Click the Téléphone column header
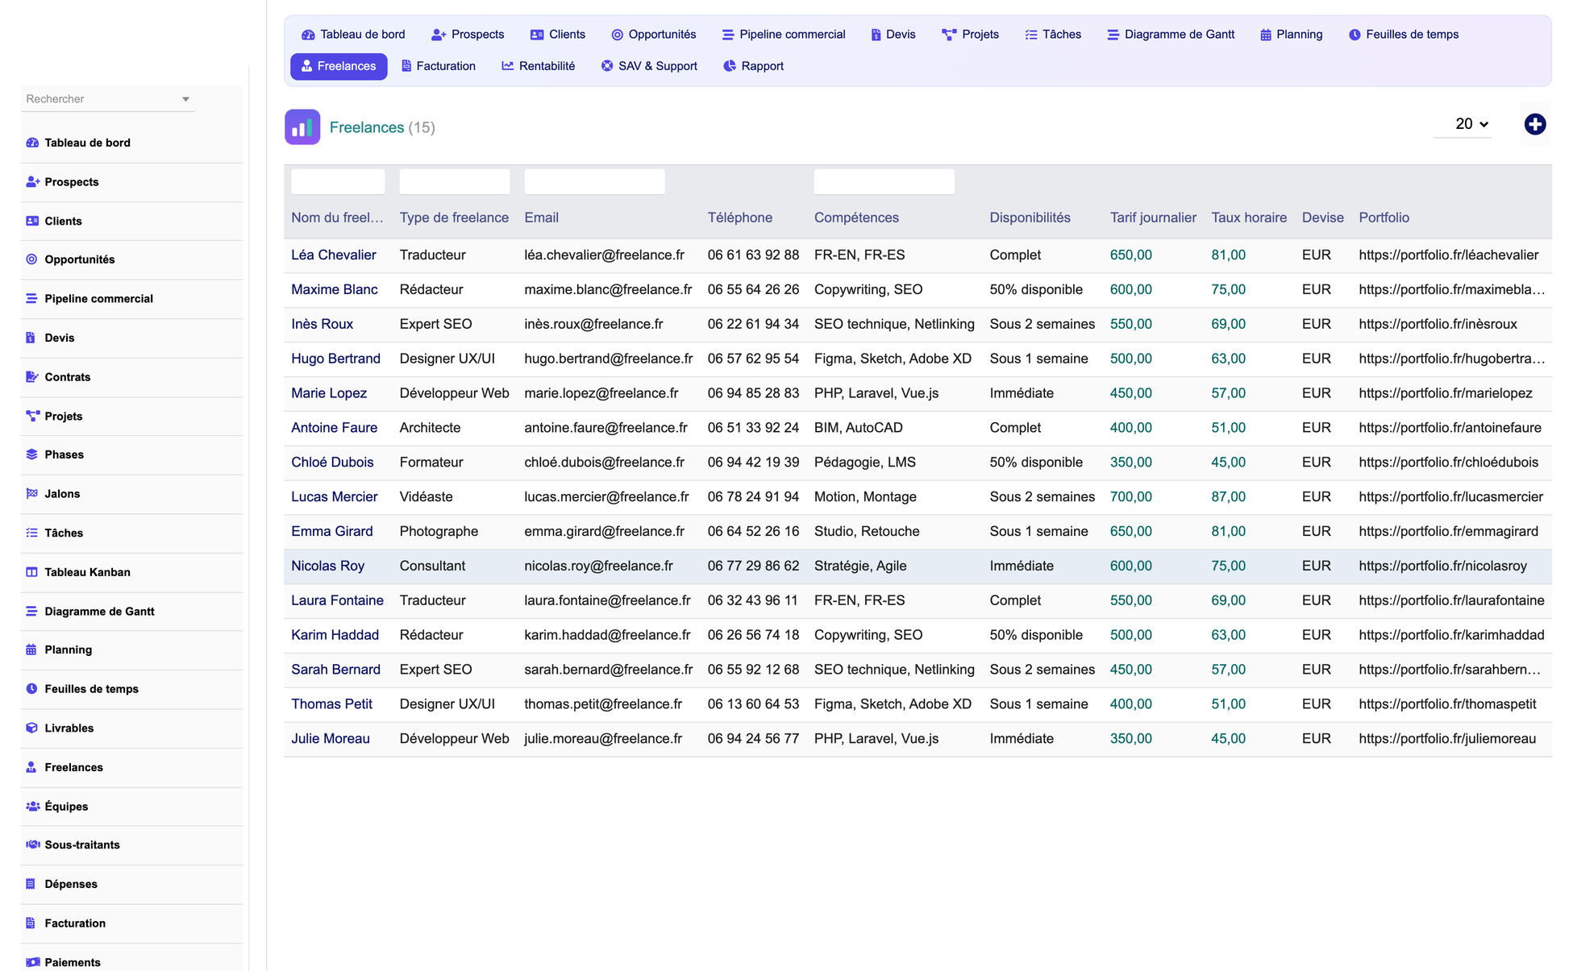 (740, 218)
